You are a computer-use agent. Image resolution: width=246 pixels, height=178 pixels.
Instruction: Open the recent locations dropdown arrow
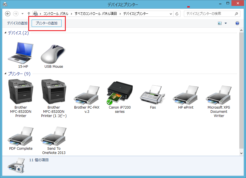[x=23, y=14]
